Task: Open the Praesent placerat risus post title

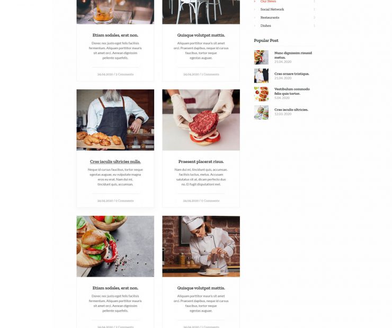Action: pyautogui.click(x=201, y=161)
